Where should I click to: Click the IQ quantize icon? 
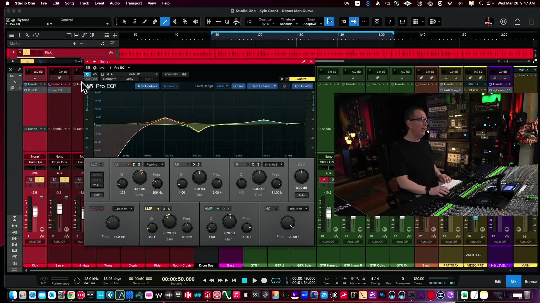pos(249,22)
